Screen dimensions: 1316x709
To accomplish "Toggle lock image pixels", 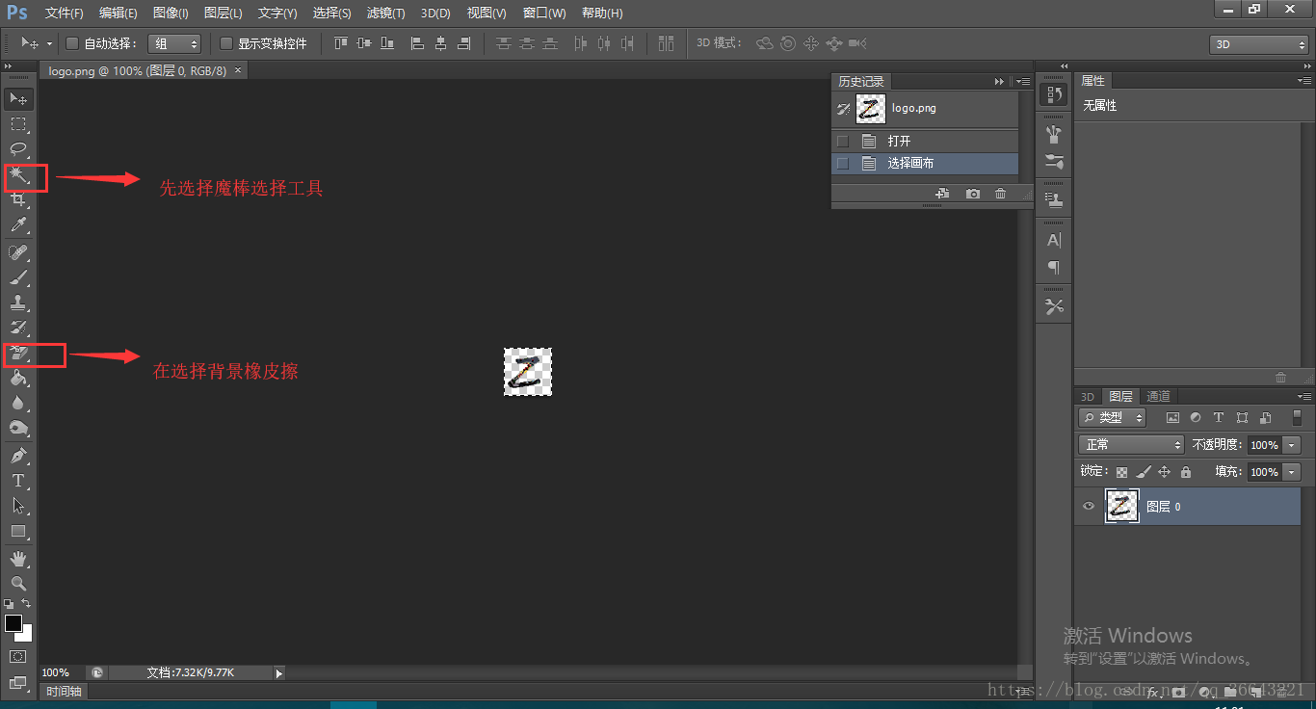I will (1143, 472).
